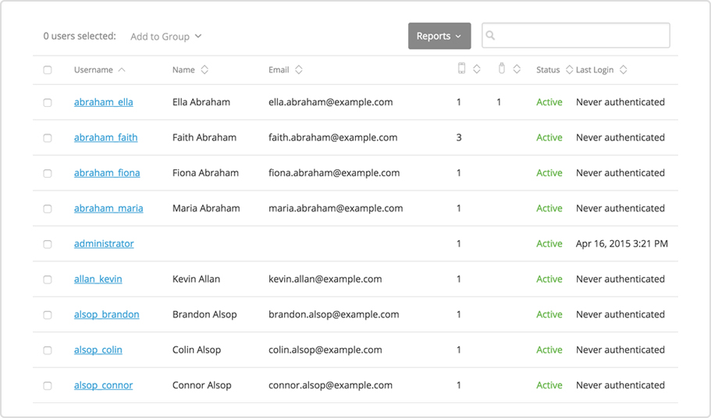Sort by Name column arrows
The image size is (711, 418).
pos(204,70)
